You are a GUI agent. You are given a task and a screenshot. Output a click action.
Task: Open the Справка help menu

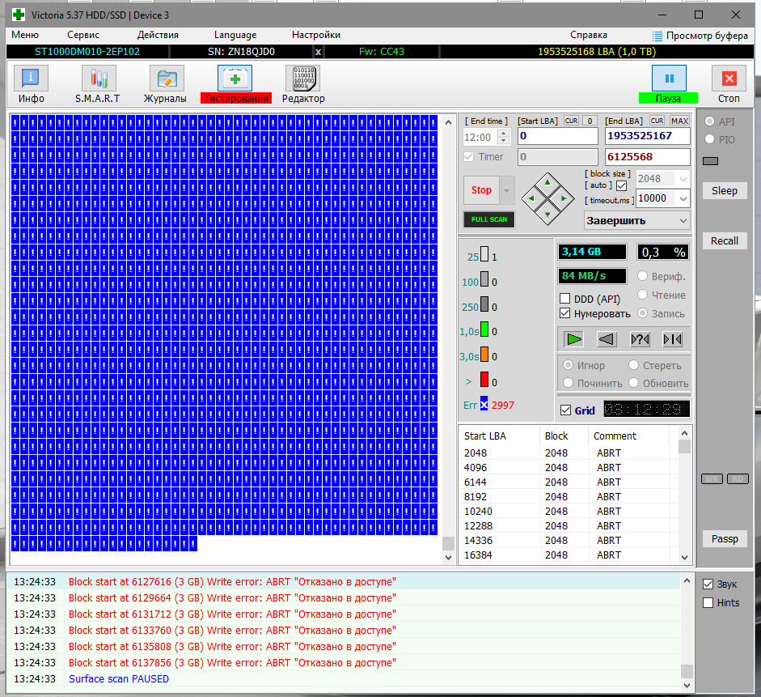[588, 35]
